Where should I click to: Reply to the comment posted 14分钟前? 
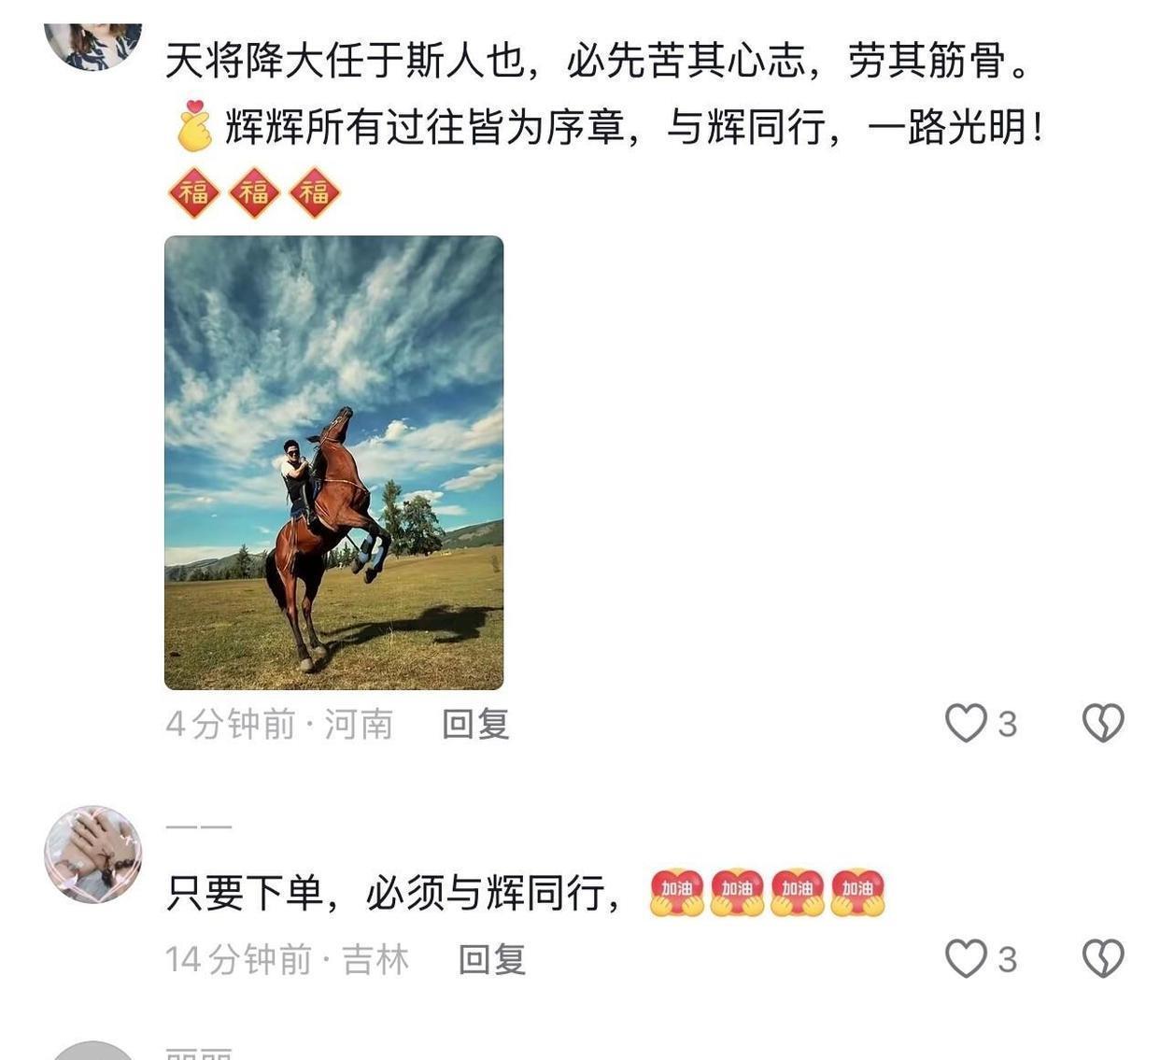492,959
